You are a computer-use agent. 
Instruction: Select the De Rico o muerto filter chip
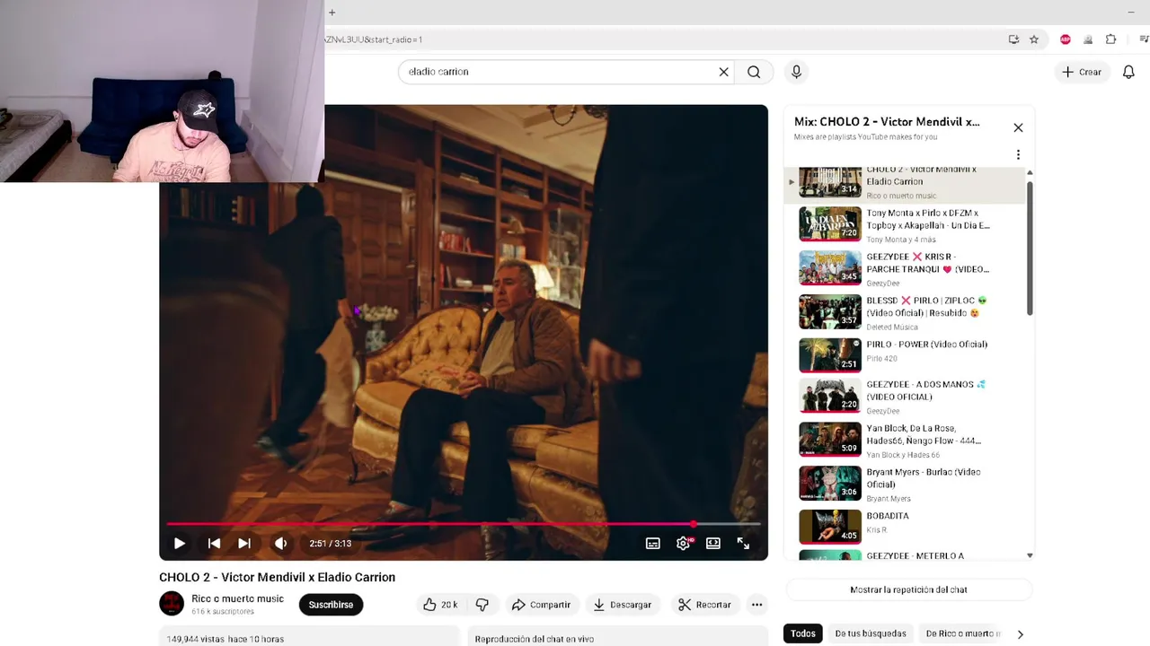(x=963, y=633)
